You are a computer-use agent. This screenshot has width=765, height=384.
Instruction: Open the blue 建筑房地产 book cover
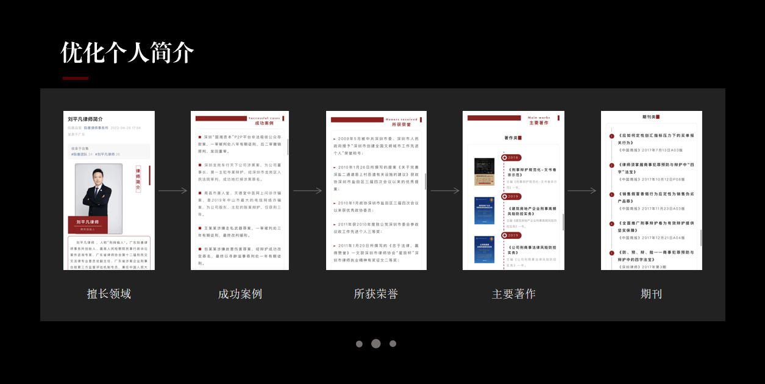click(485, 210)
